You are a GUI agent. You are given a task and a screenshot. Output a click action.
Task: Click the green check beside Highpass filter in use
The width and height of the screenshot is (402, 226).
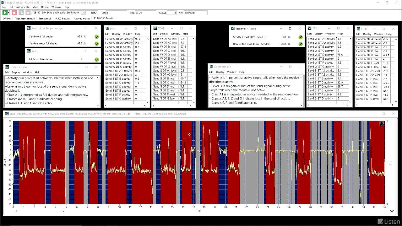coord(96,59)
